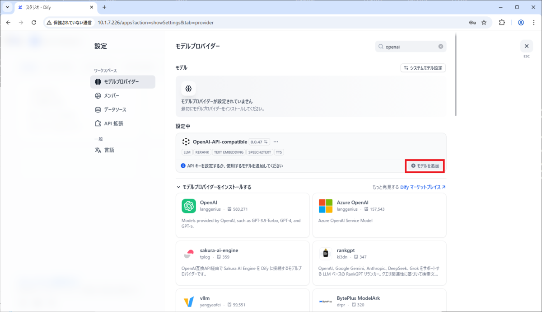Click the Azure OpenAI card title
Image resolution: width=542 pixels, height=312 pixels.
(x=353, y=202)
